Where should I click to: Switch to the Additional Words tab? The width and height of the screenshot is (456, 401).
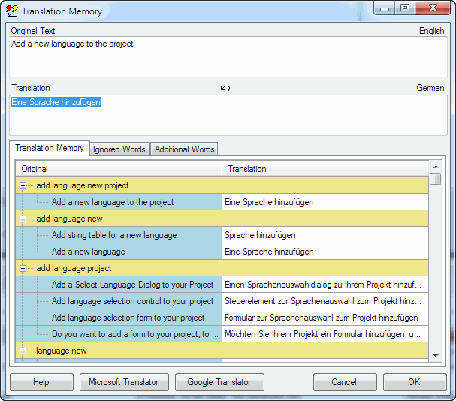pos(184,149)
